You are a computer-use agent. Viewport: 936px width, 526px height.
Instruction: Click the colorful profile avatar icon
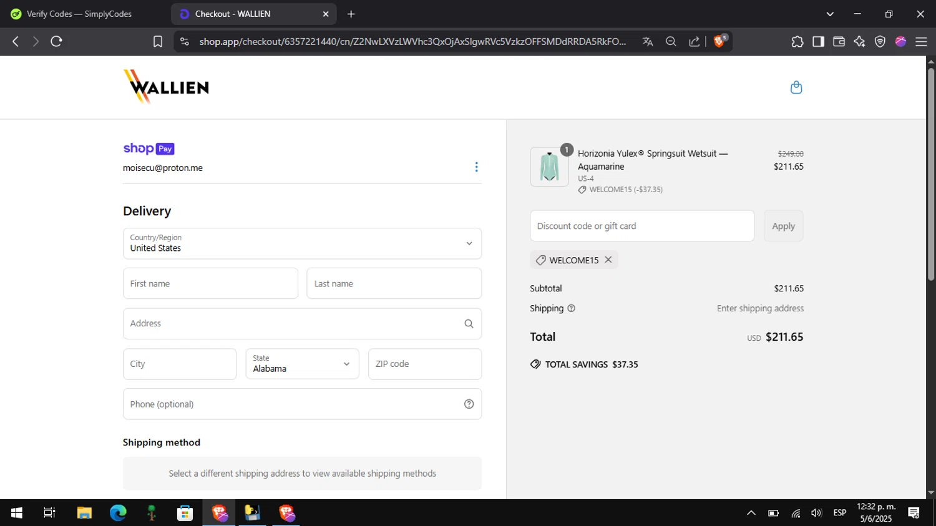(x=900, y=41)
